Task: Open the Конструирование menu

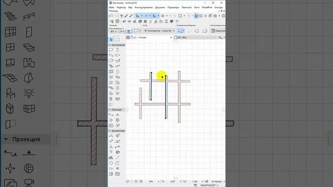Action: (x=144, y=7)
